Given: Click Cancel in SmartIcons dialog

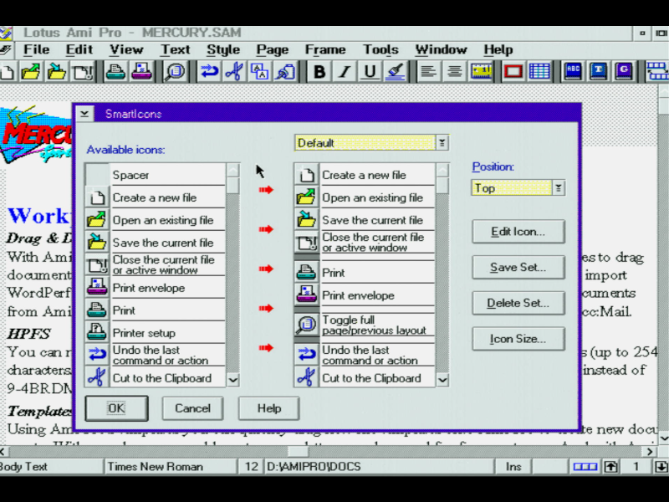Looking at the screenshot, I should (x=193, y=408).
